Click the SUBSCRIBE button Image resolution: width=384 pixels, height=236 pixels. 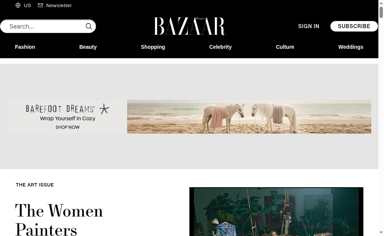pyautogui.click(x=354, y=26)
